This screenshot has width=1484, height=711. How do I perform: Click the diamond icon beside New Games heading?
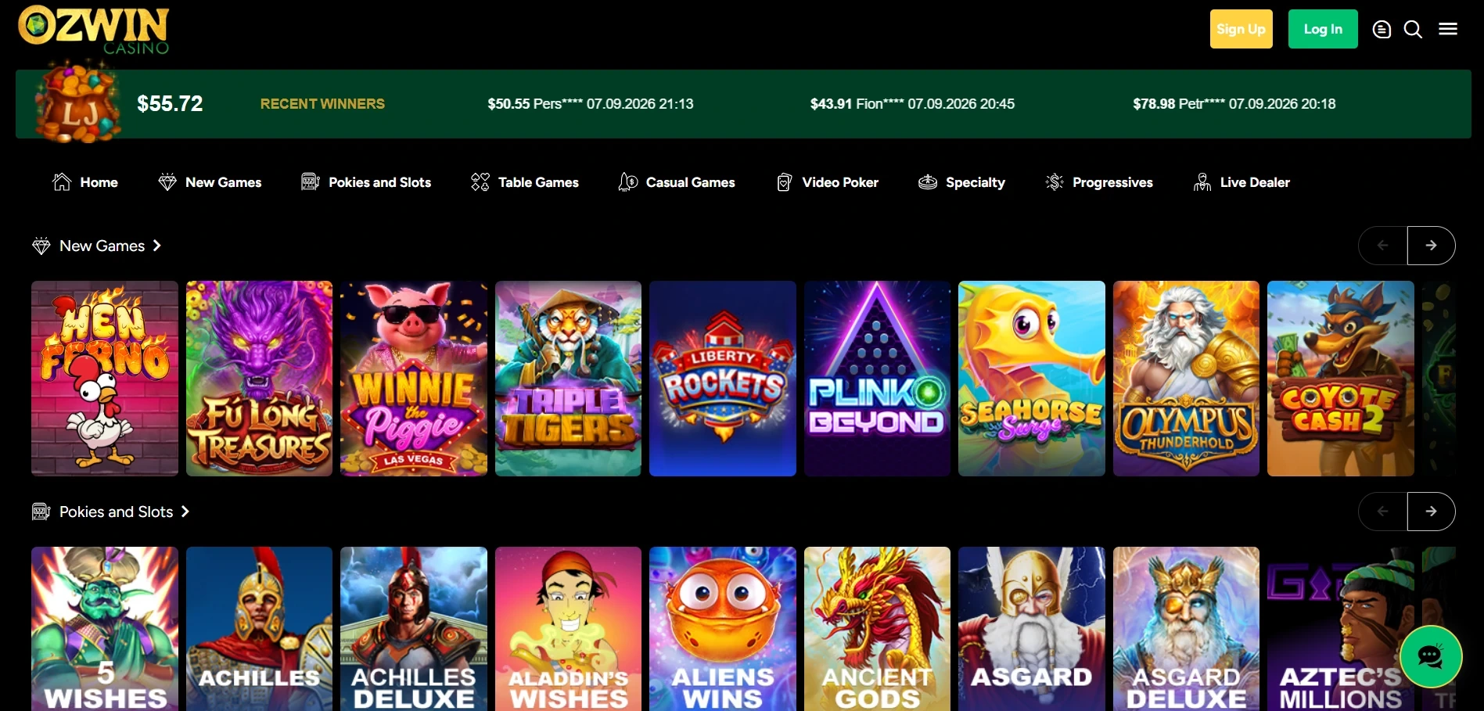(x=41, y=246)
